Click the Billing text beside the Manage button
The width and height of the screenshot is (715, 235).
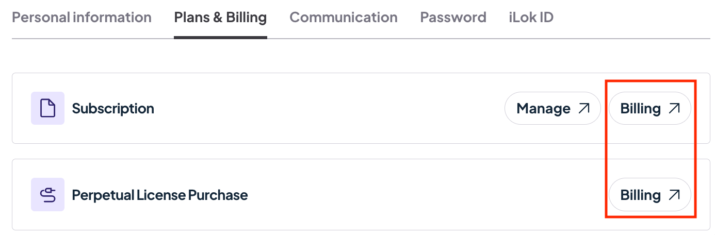click(x=640, y=109)
